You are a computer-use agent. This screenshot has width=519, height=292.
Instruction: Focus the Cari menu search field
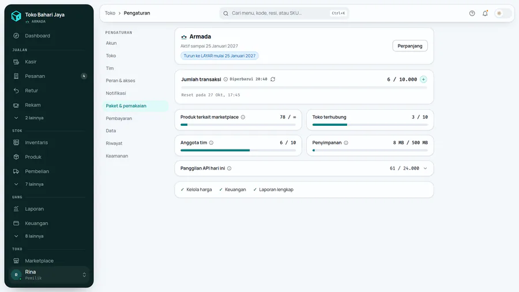(x=284, y=13)
